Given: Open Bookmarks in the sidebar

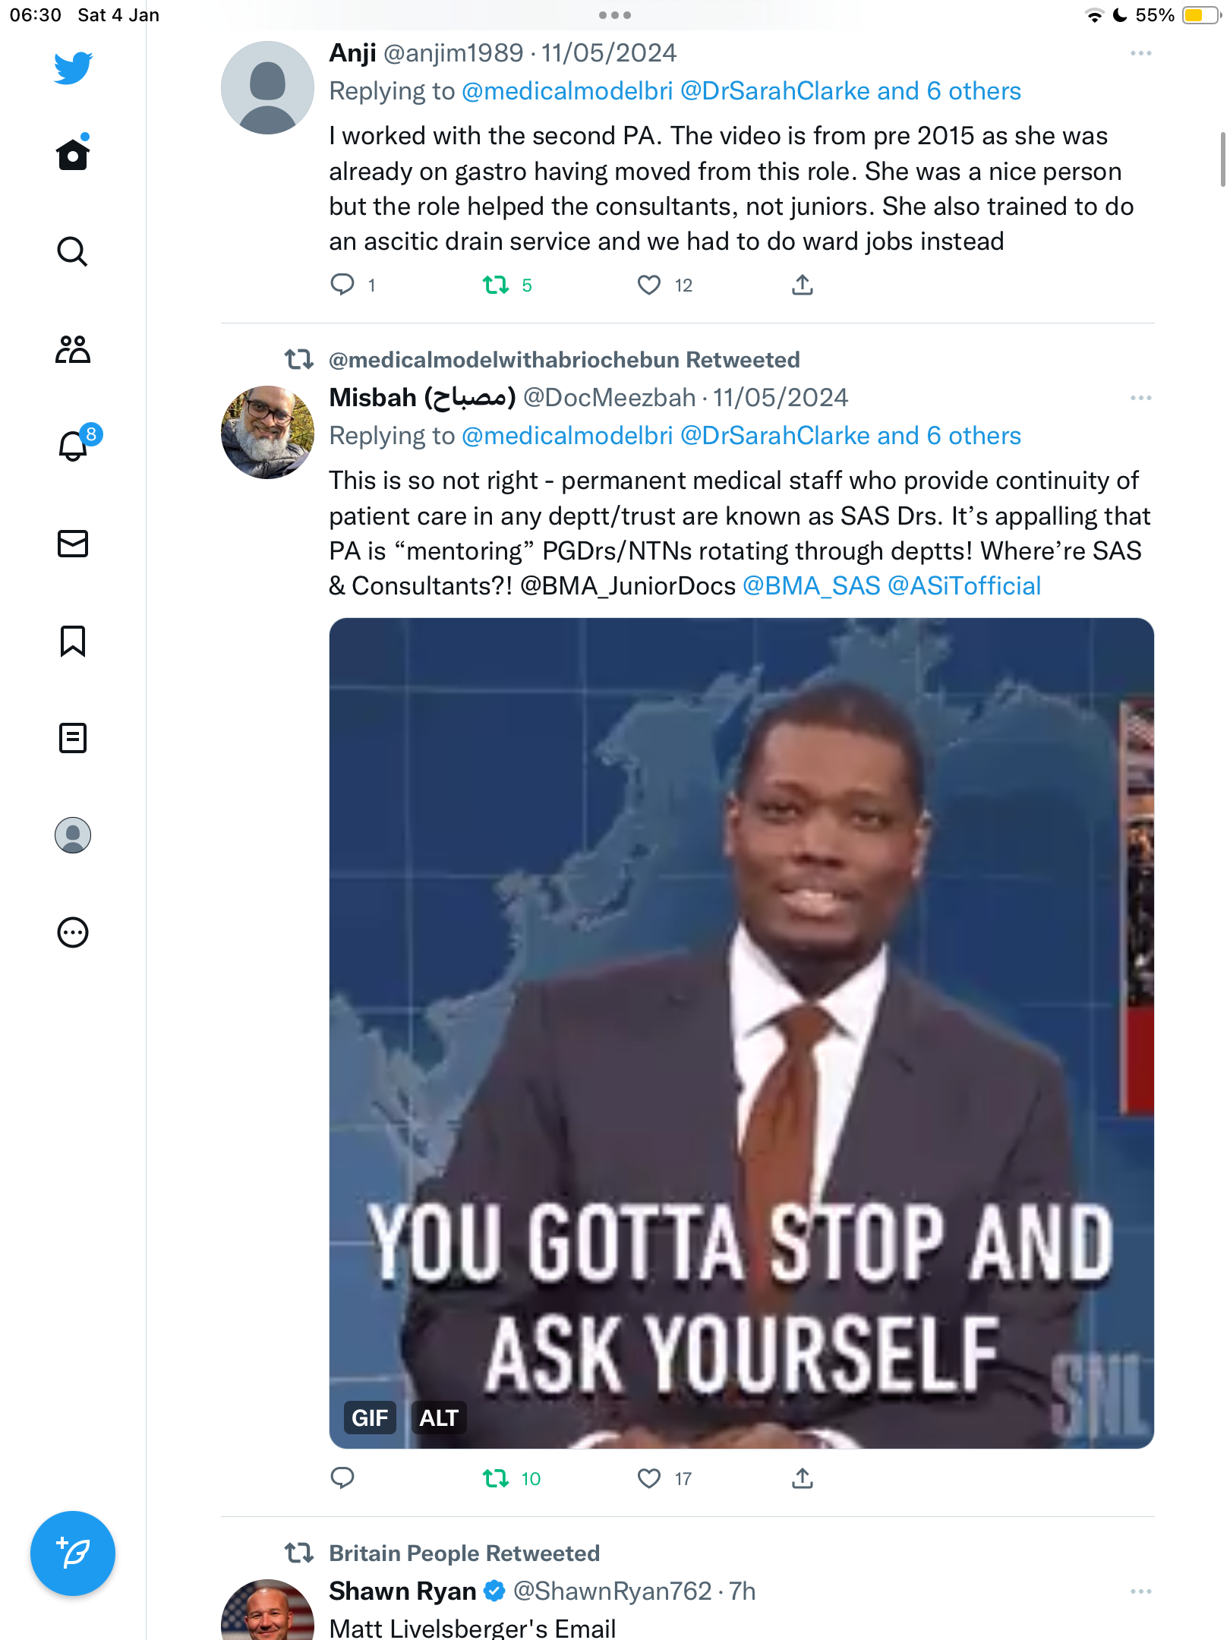Looking at the screenshot, I should click(73, 641).
